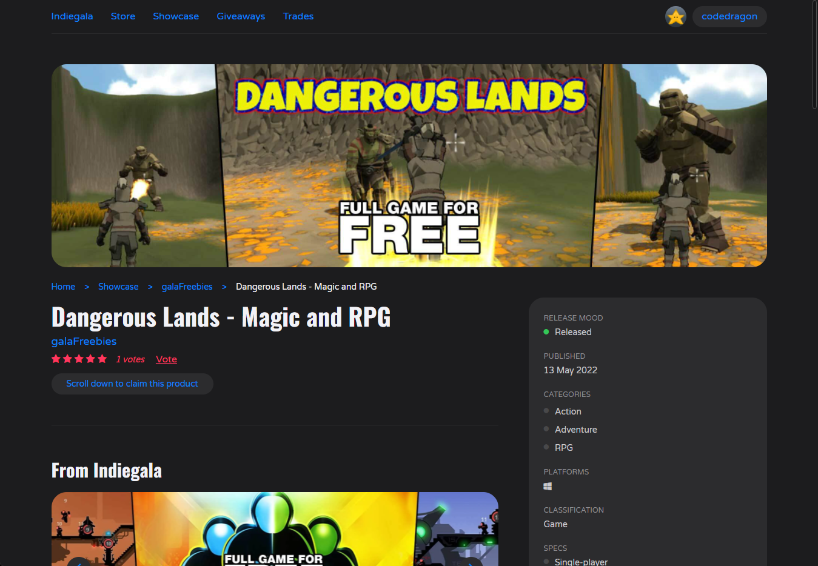This screenshot has height=566, width=818.
Task: Click the Vote link
Action: coord(166,359)
